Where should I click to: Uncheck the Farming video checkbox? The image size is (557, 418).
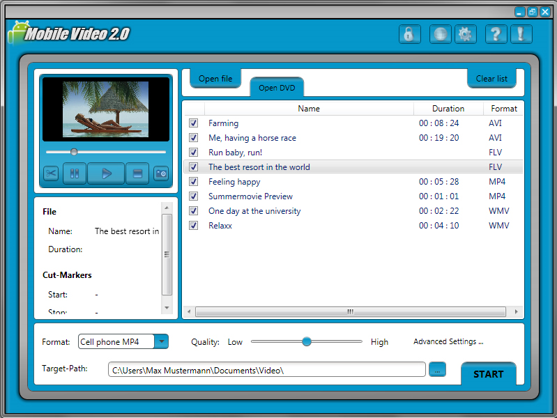pyautogui.click(x=193, y=123)
